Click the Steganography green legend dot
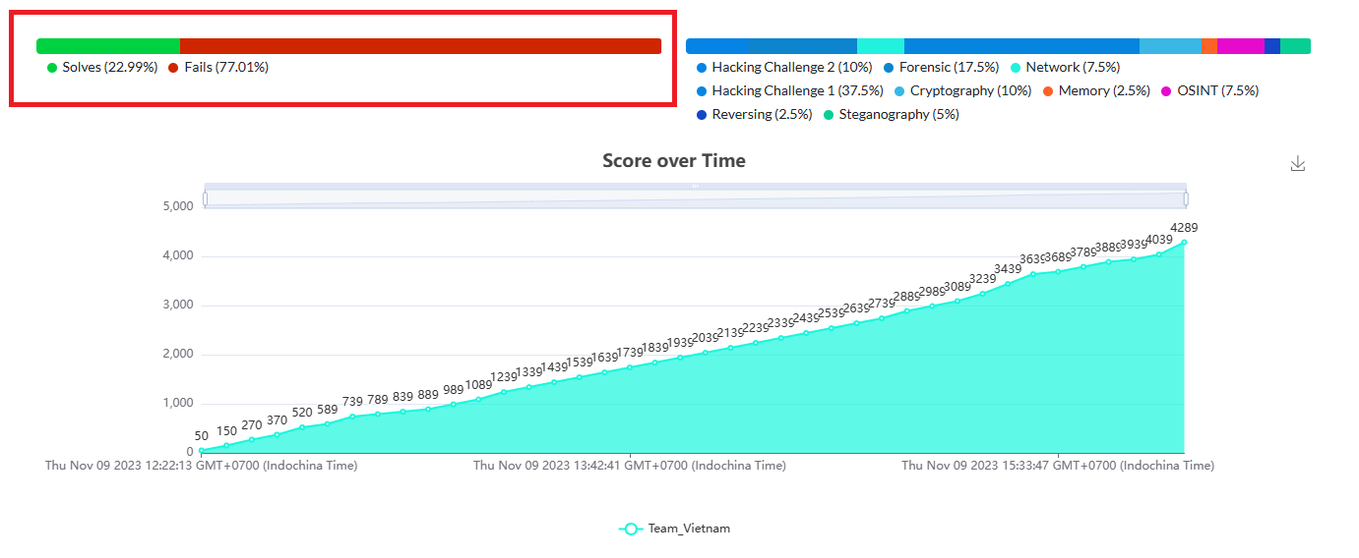 pos(829,115)
